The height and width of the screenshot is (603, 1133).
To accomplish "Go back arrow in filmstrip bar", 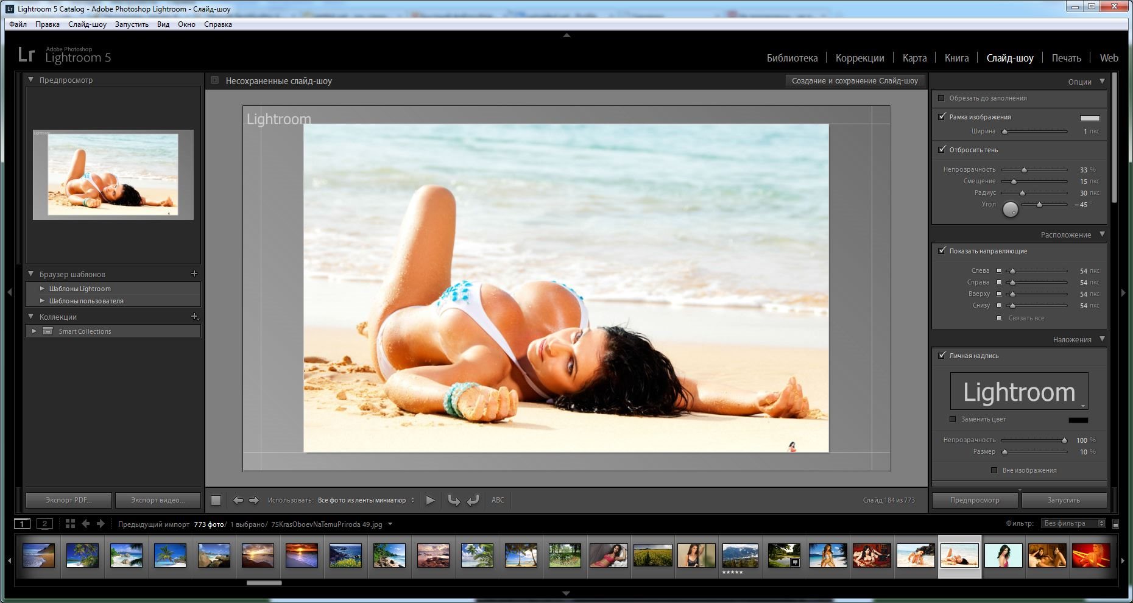I will (x=86, y=523).
